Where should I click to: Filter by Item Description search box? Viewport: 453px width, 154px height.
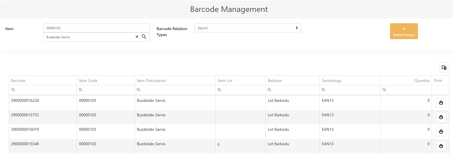175,90
